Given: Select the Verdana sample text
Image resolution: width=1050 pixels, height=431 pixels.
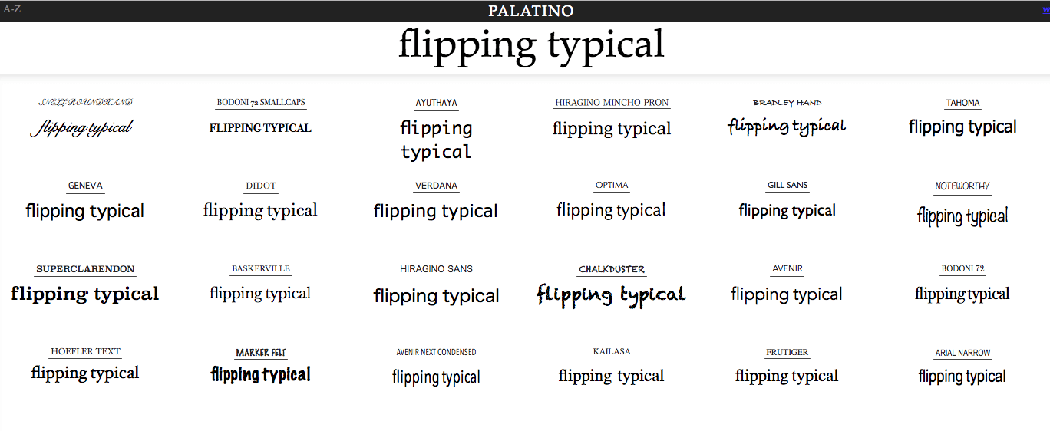Looking at the screenshot, I should pyautogui.click(x=436, y=211).
